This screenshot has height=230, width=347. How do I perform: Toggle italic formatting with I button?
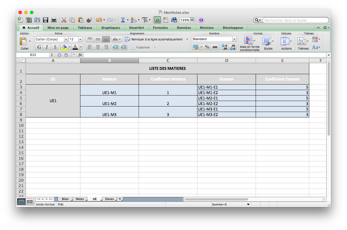pos(47,47)
